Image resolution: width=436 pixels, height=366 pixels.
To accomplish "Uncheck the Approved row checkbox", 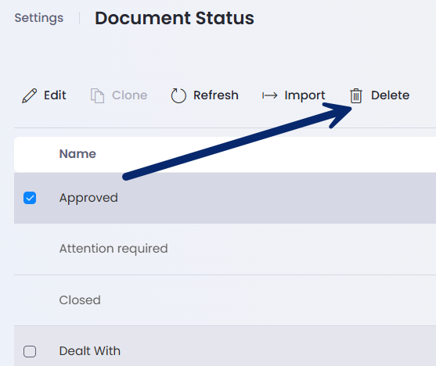I will click(x=30, y=198).
